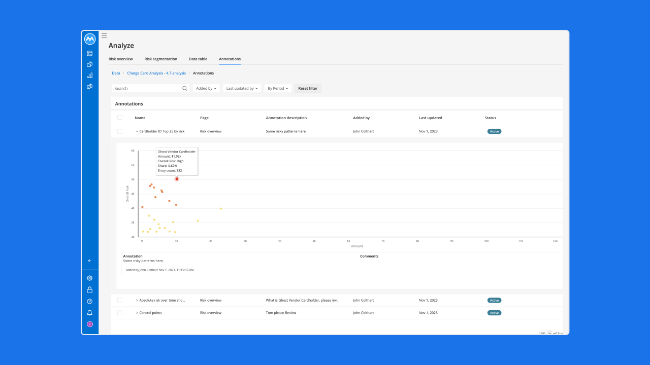Click the MindBridge logo in the sidebar
This screenshot has width=650, height=365.
tap(90, 39)
